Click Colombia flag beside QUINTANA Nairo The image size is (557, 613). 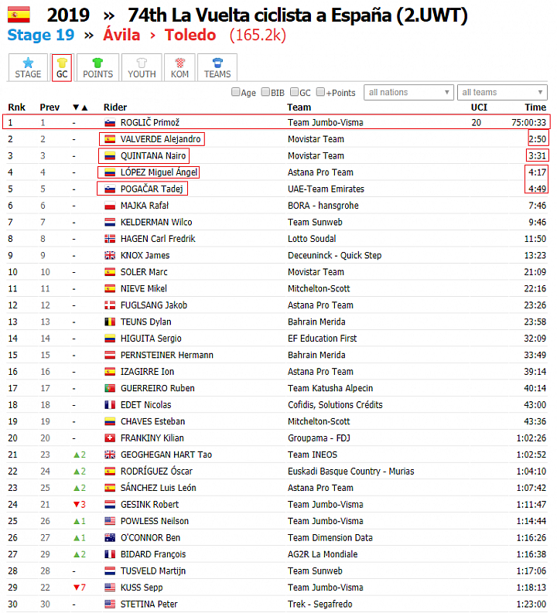click(x=110, y=156)
